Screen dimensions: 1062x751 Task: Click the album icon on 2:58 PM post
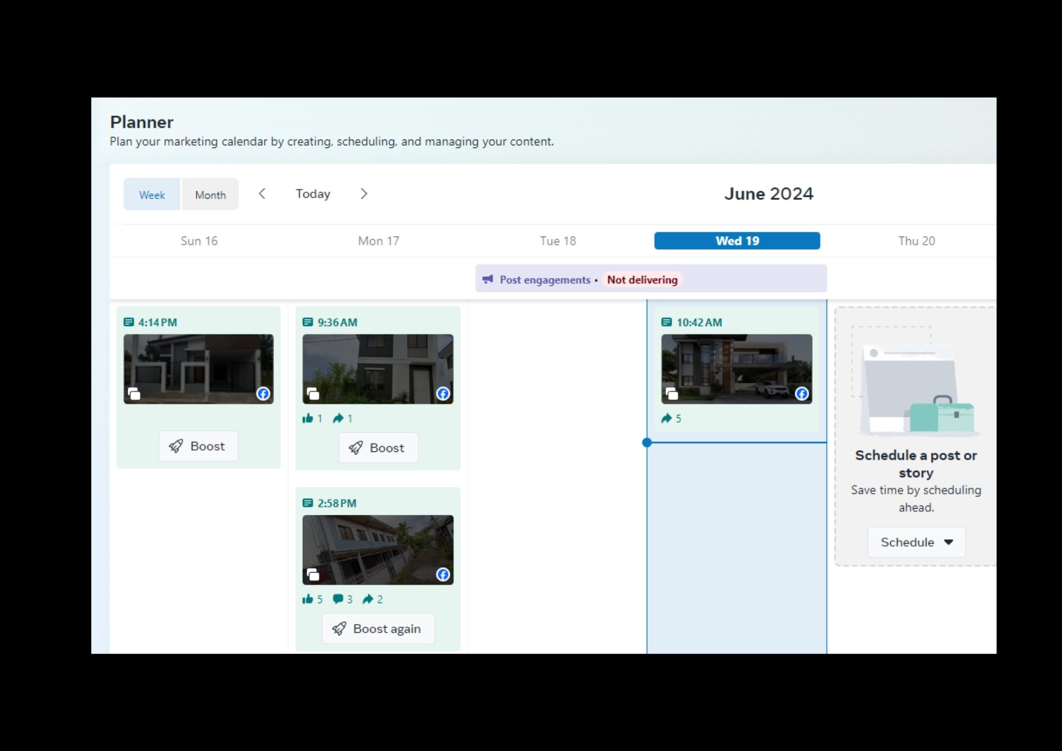point(313,574)
